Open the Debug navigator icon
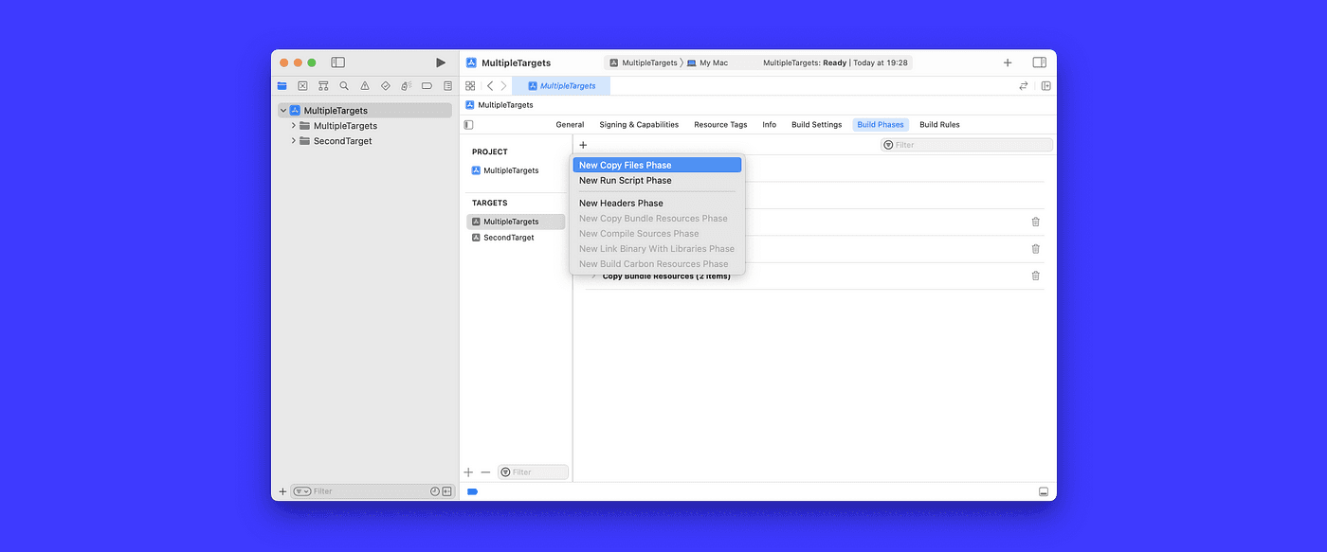Image resolution: width=1327 pixels, height=552 pixels. pyautogui.click(x=406, y=85)
